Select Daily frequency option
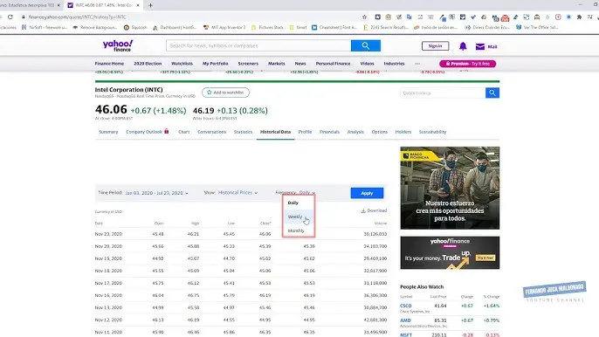 [x=299, y=203]
